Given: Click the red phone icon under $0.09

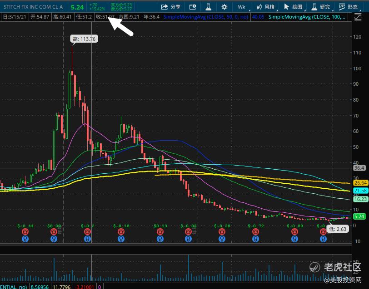Looking at the screenshot, I should (54, 232).
